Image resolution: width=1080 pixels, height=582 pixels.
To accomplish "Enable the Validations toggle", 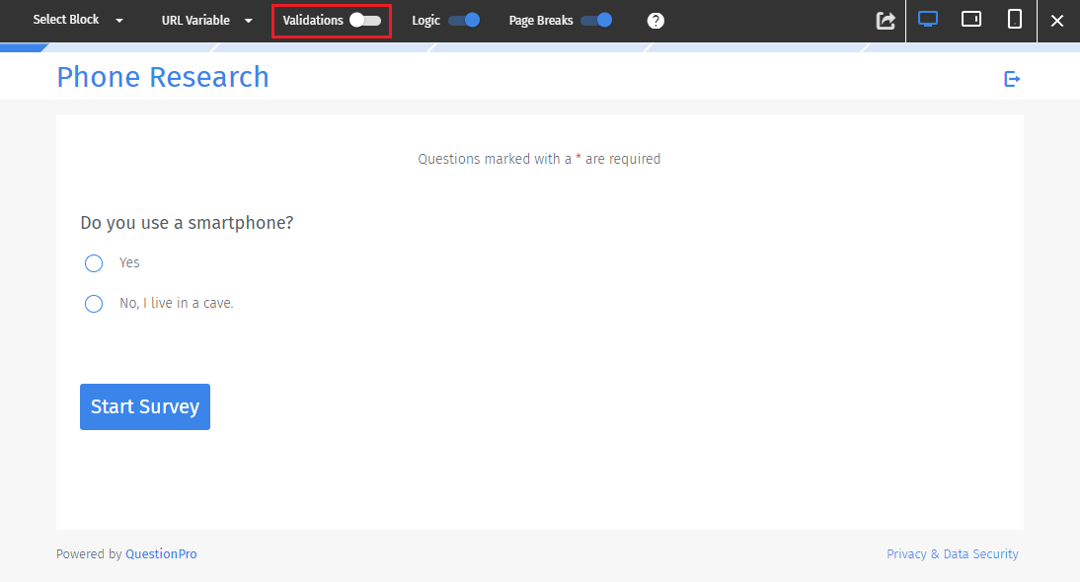I will [366, 20].
